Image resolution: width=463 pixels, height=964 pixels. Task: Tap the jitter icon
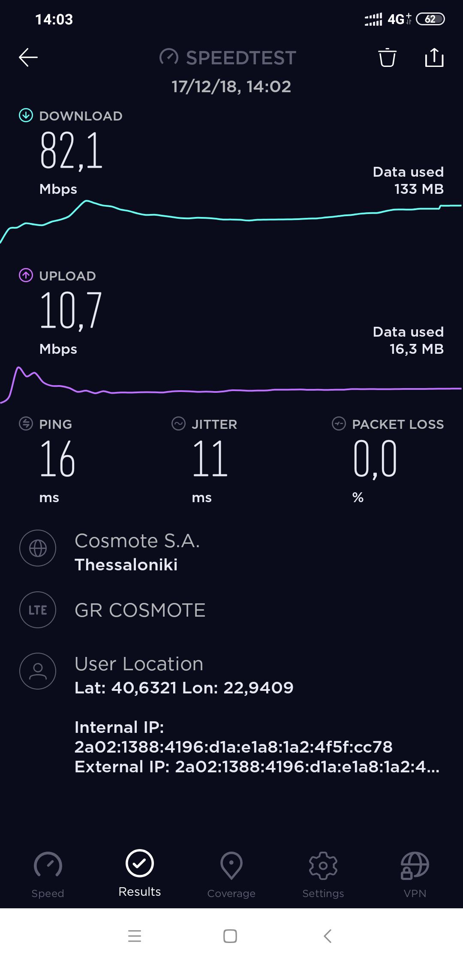coord(178,424)
